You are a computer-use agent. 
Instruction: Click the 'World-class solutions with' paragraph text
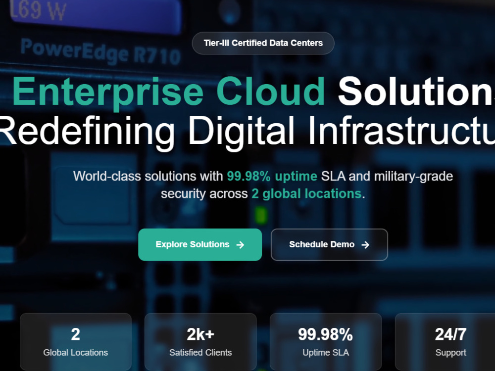[x=148, y=176]
